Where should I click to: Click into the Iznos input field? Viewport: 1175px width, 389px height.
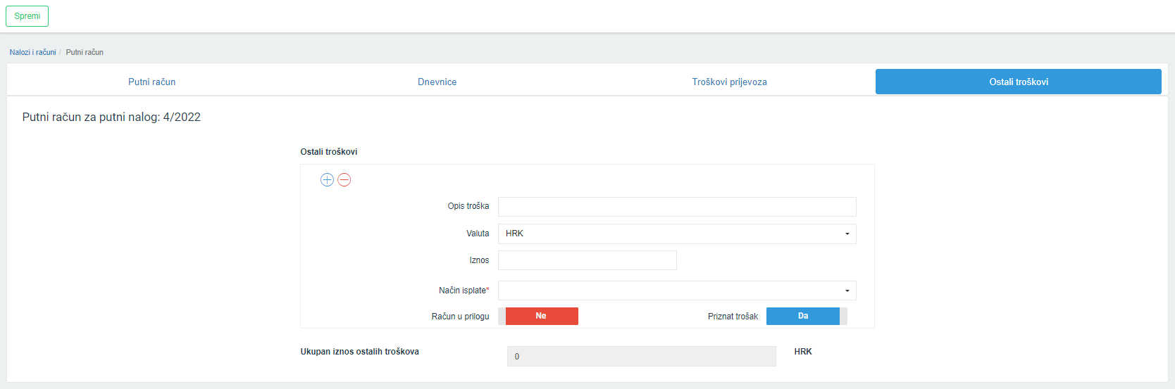(587, 260)
